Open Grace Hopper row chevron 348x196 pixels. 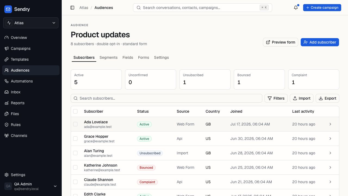pyautogui.click(x=330, y=139)
